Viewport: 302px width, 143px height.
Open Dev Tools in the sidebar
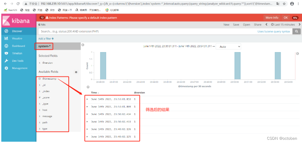click(18, 61)
